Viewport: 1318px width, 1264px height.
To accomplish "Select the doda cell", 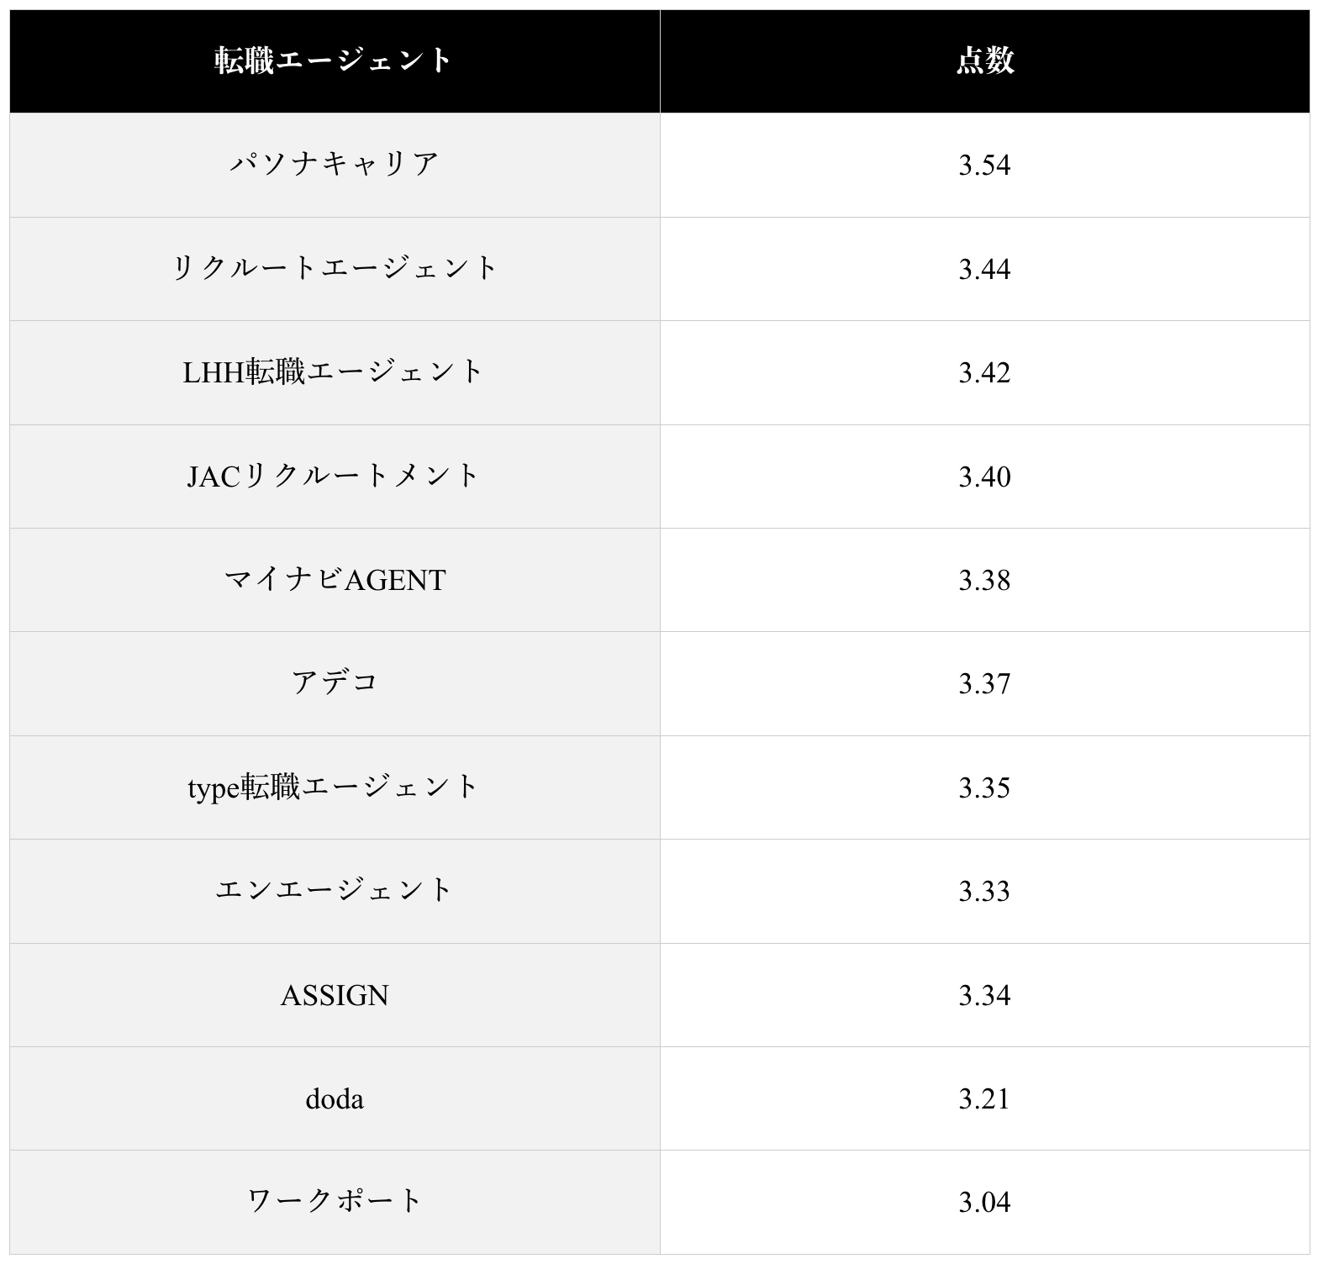I will click(x=334, y=1098).
